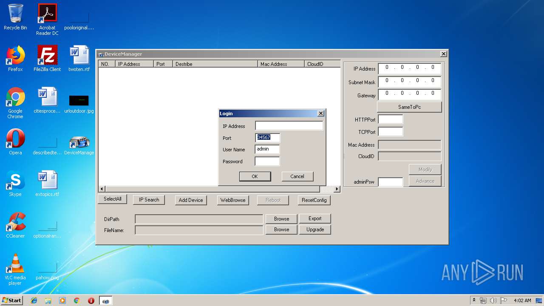Click the device list left scroll arrow

coord(102,189)
